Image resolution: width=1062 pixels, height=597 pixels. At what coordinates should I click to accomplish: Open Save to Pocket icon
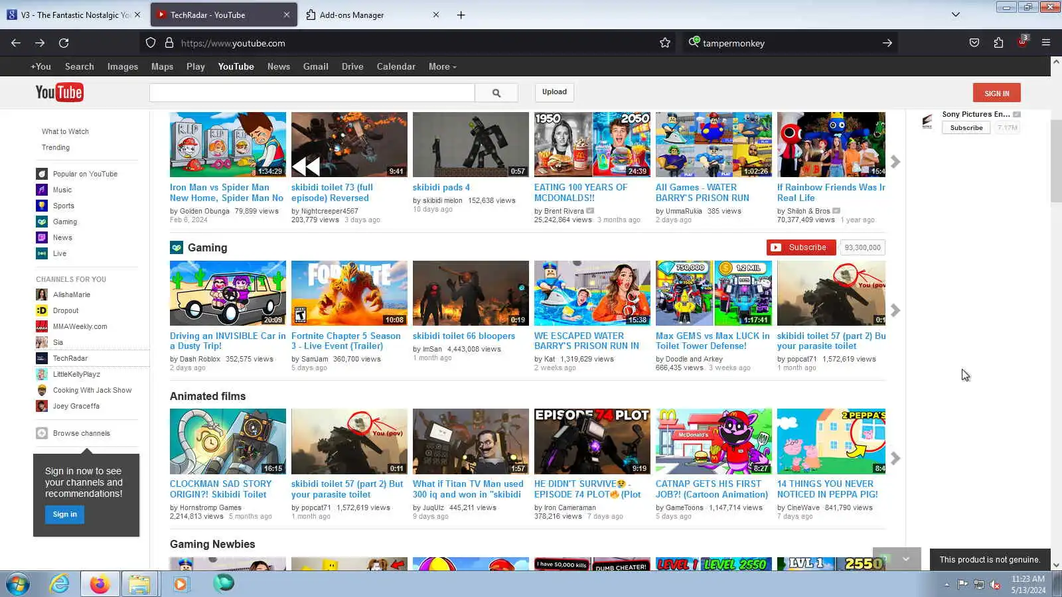974,43
